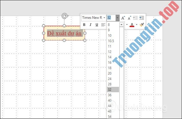Toggle bold formatting in mini toolbar

84,25
